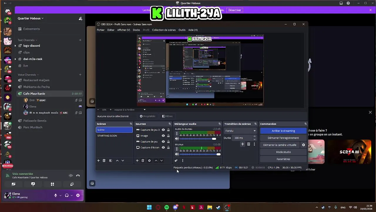Create a new voice channel with the plus
The height and width of the screenshot is (212, 376).
(80, 74)
